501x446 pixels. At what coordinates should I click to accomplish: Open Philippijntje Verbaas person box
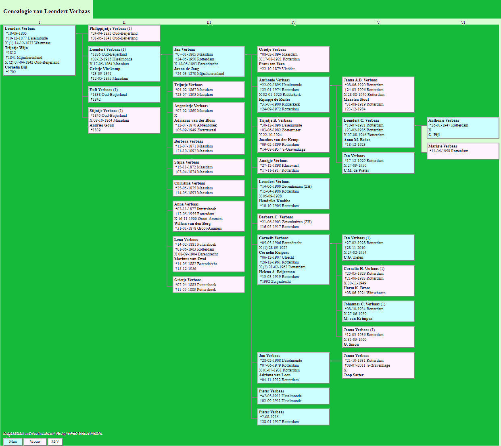(124, 33)
